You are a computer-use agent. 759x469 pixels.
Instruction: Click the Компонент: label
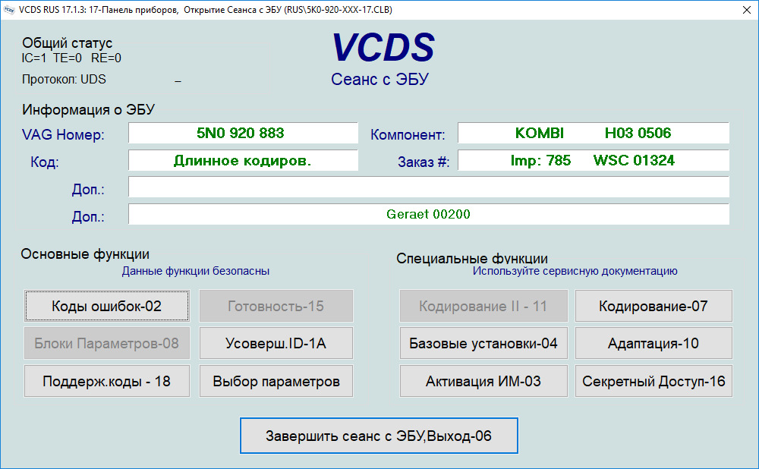[408, 134]
